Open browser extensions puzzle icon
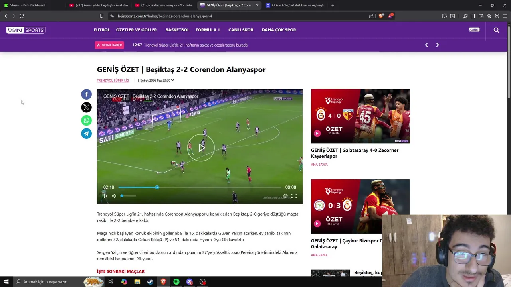This screenshot has height=287, width=511. click(444, 16)
